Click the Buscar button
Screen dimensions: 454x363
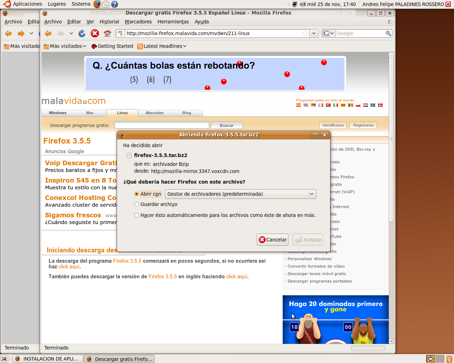pyautogui.click(x=227, y=125)
